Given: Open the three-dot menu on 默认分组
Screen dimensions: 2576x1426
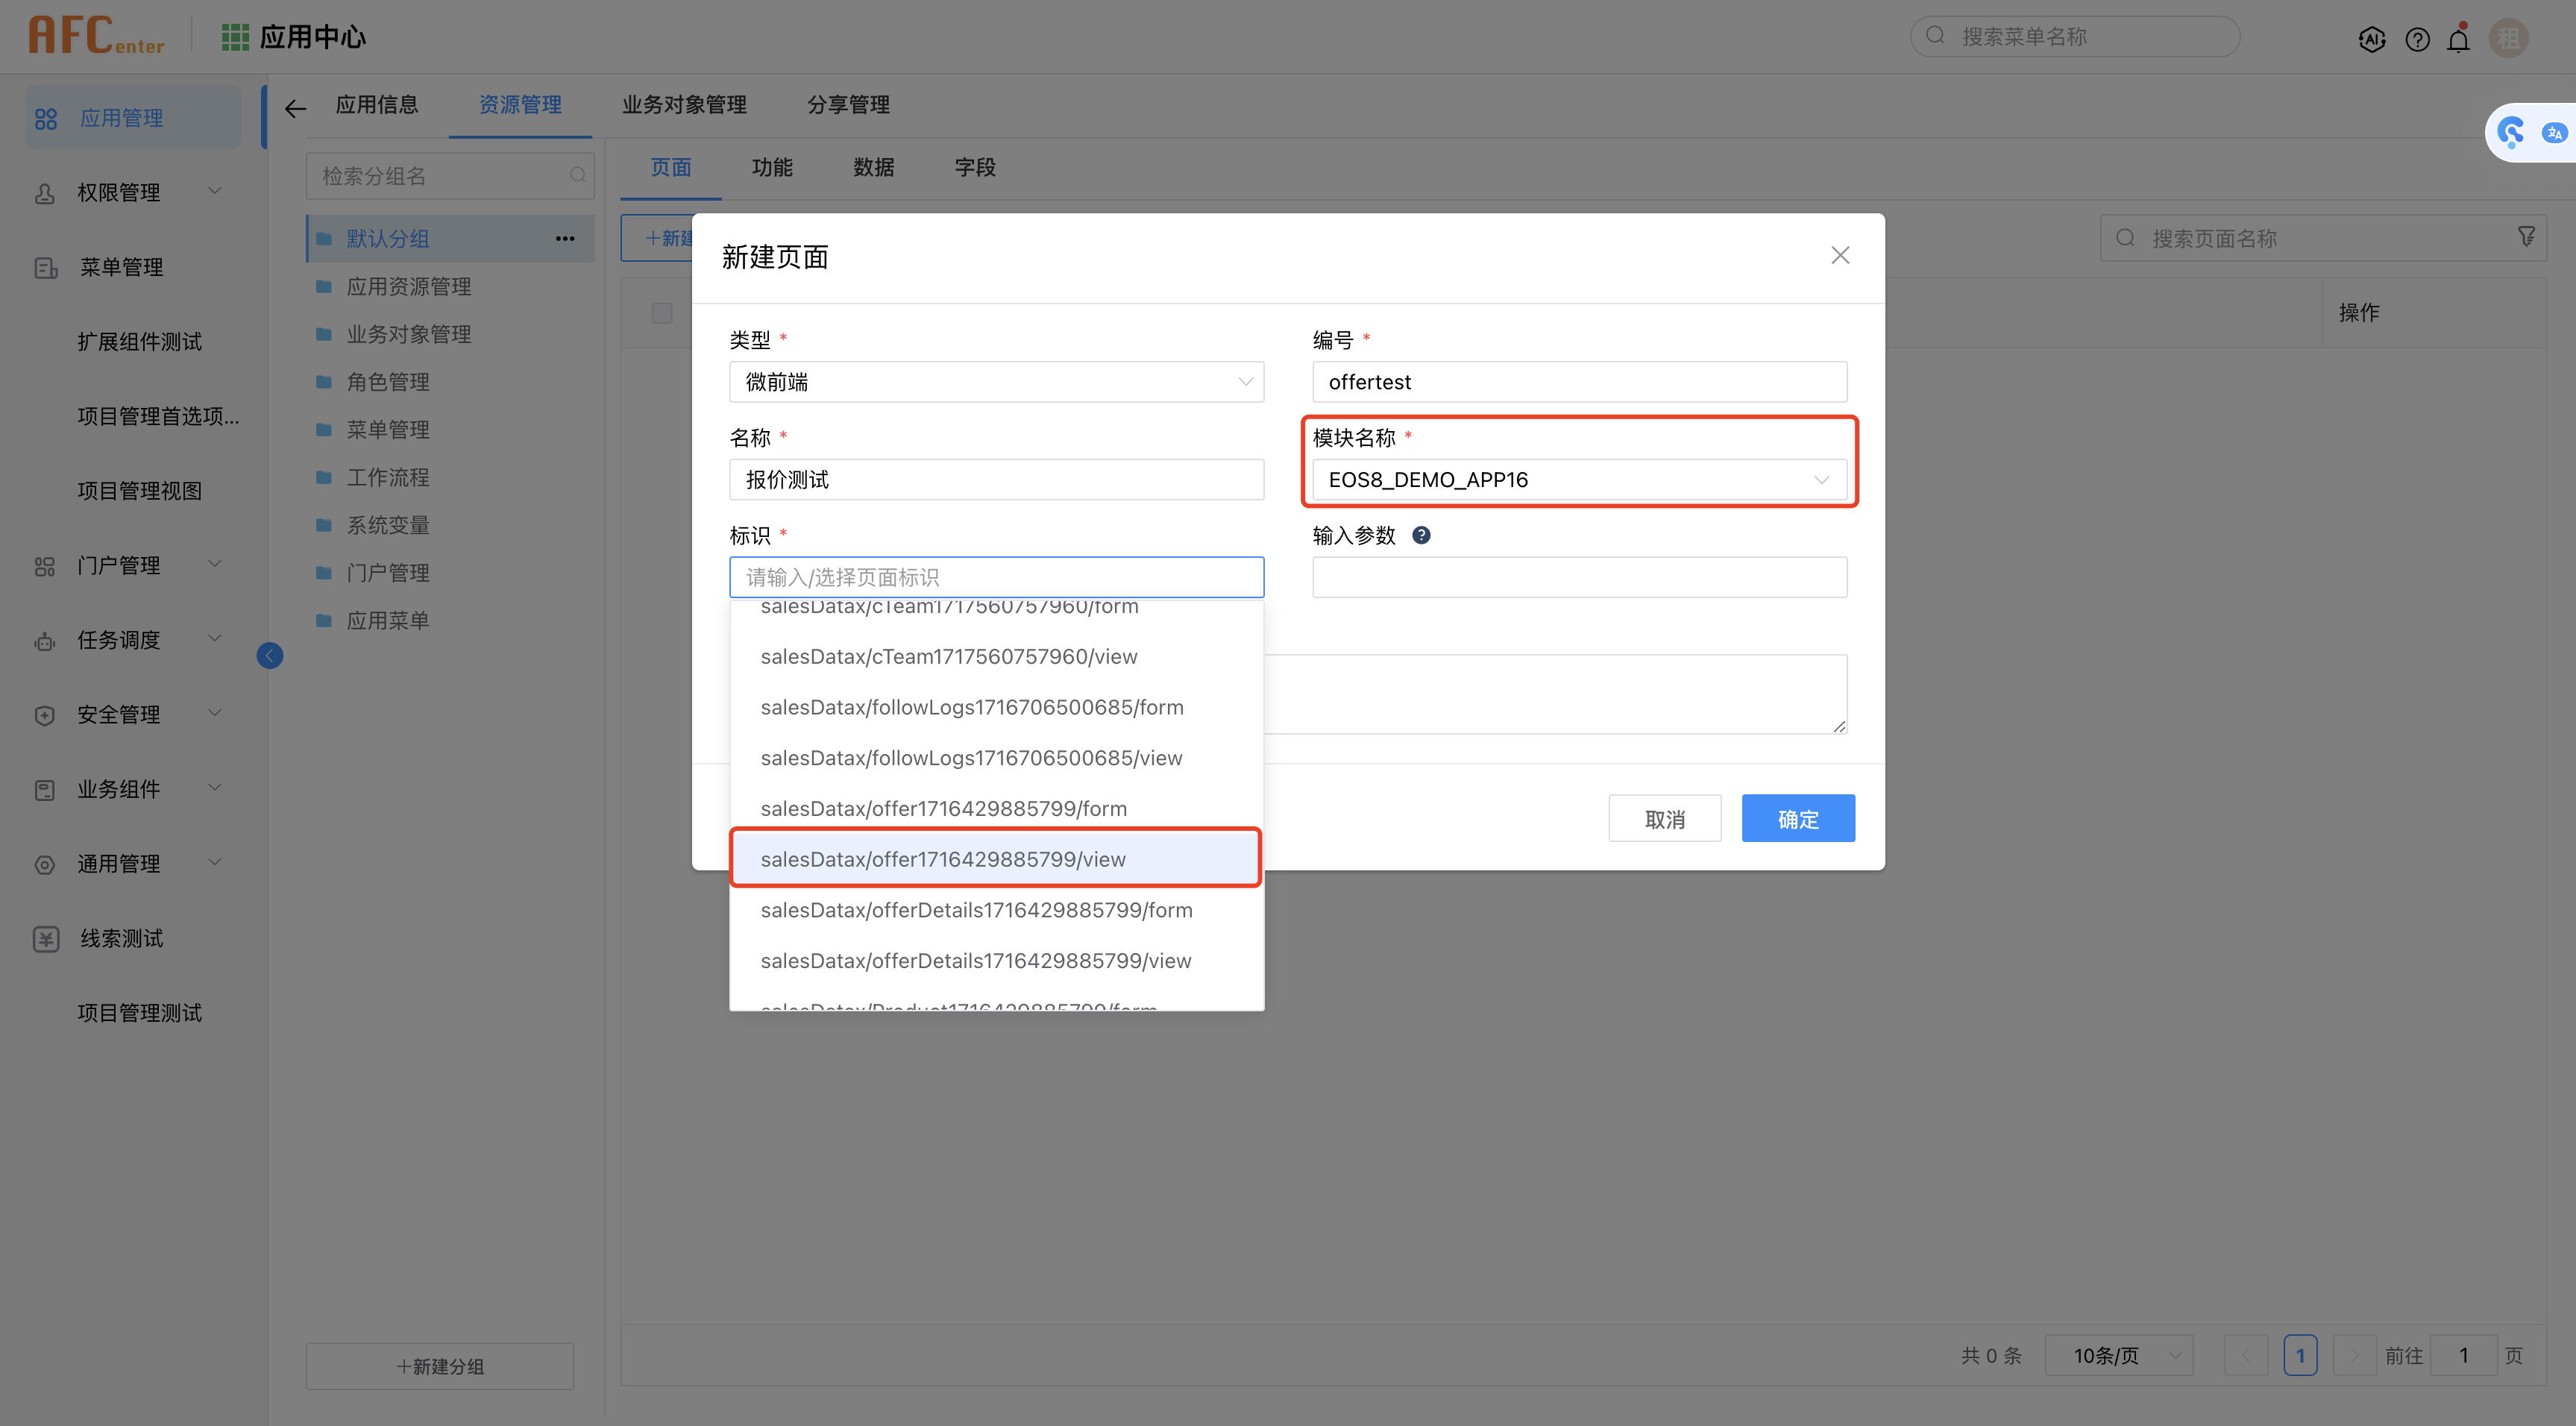Looking at the screenshot, I should tap(565, 238).
